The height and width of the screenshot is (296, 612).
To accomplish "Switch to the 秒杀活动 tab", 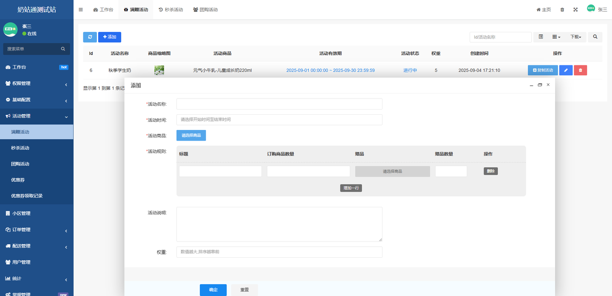I will click(170, 10).
